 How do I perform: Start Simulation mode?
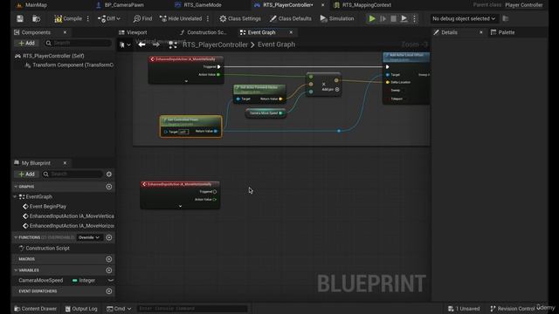tap(337, 18)
